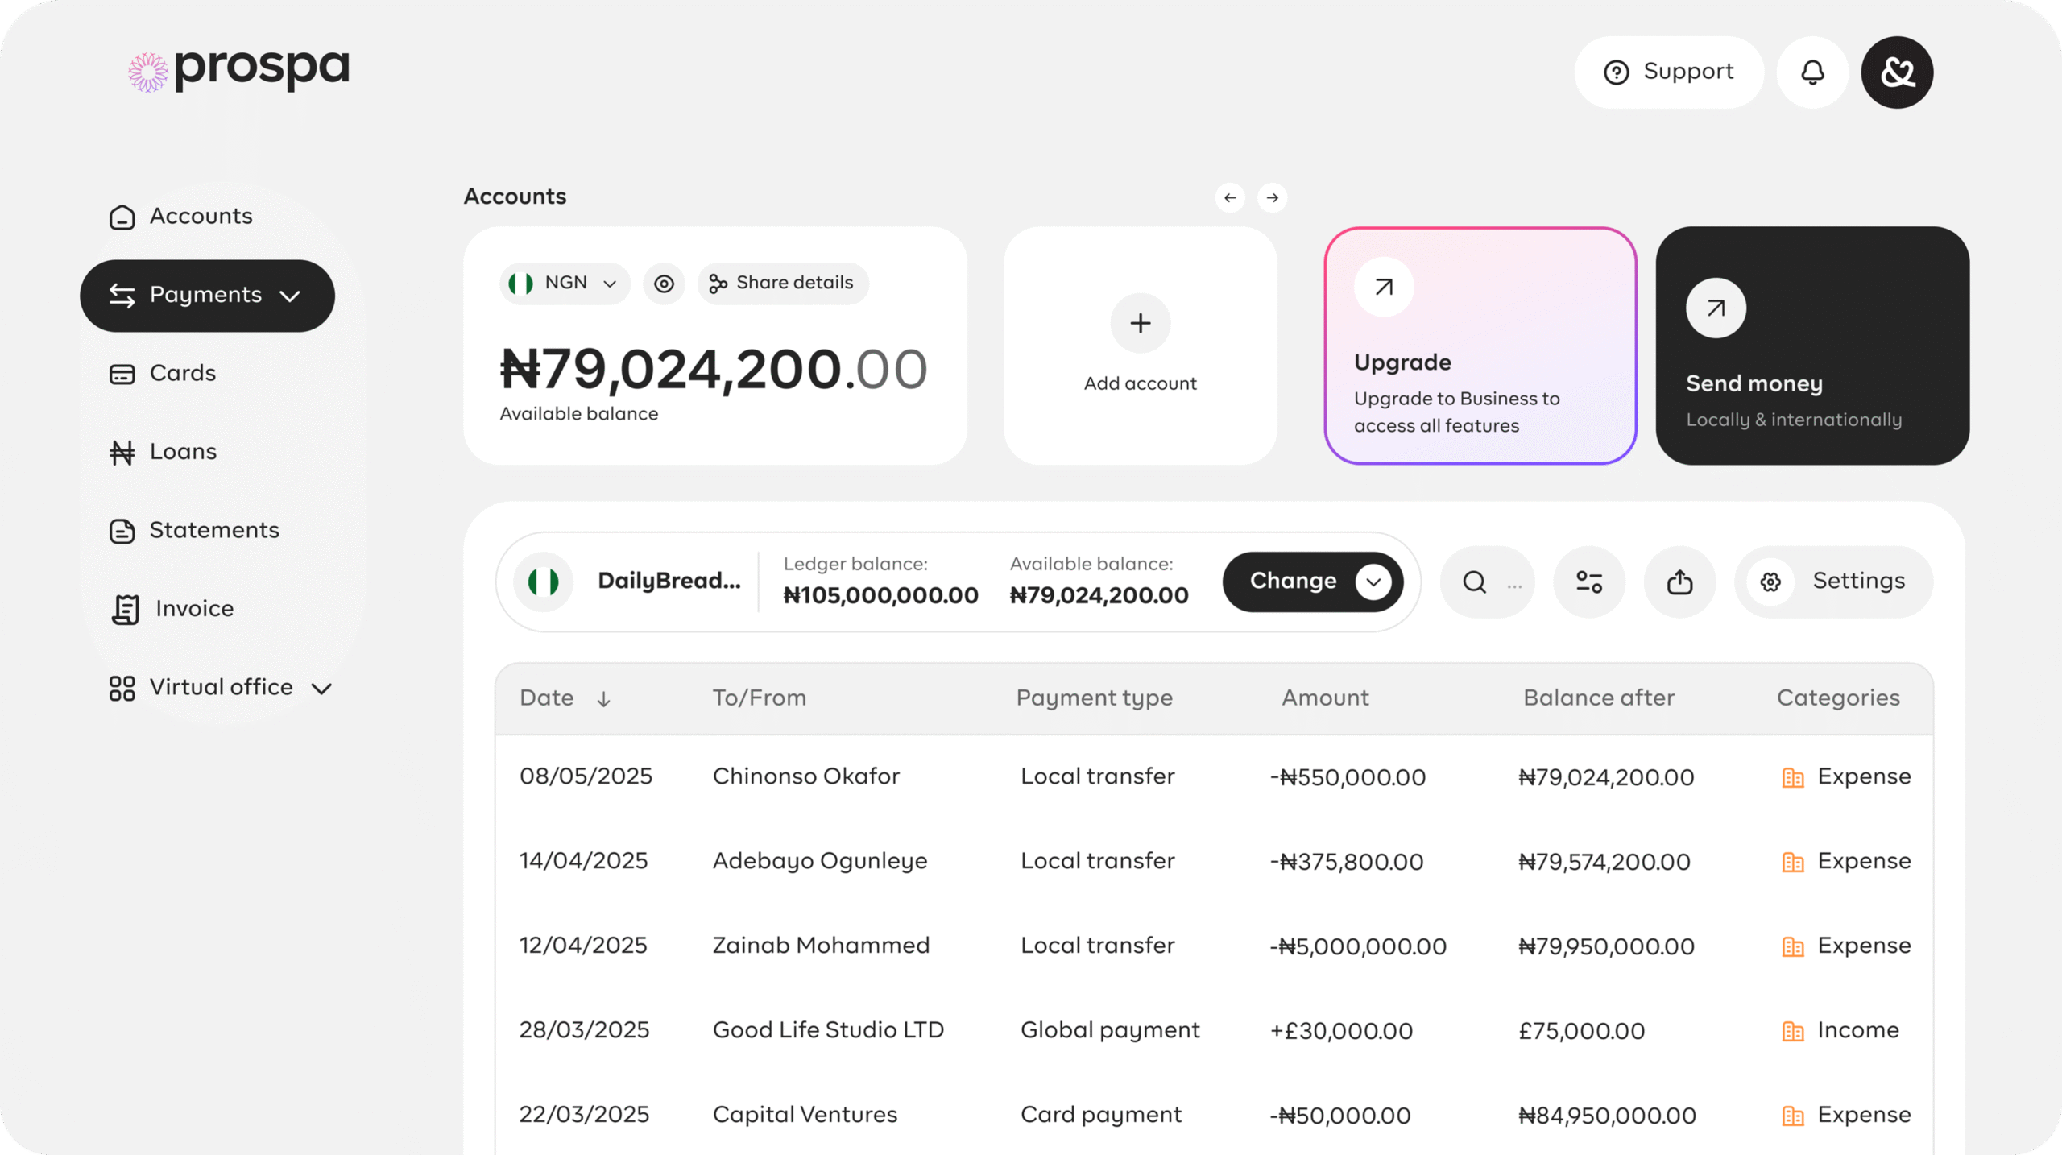
Task: Click the To/From column header
Action: (x=759, y=698)
